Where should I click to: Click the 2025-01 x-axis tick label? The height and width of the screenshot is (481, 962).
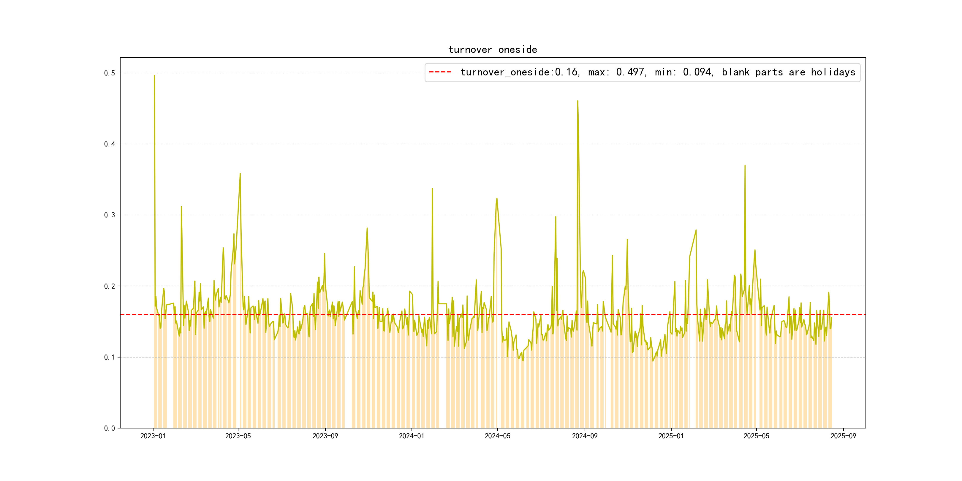click(671, 436)
